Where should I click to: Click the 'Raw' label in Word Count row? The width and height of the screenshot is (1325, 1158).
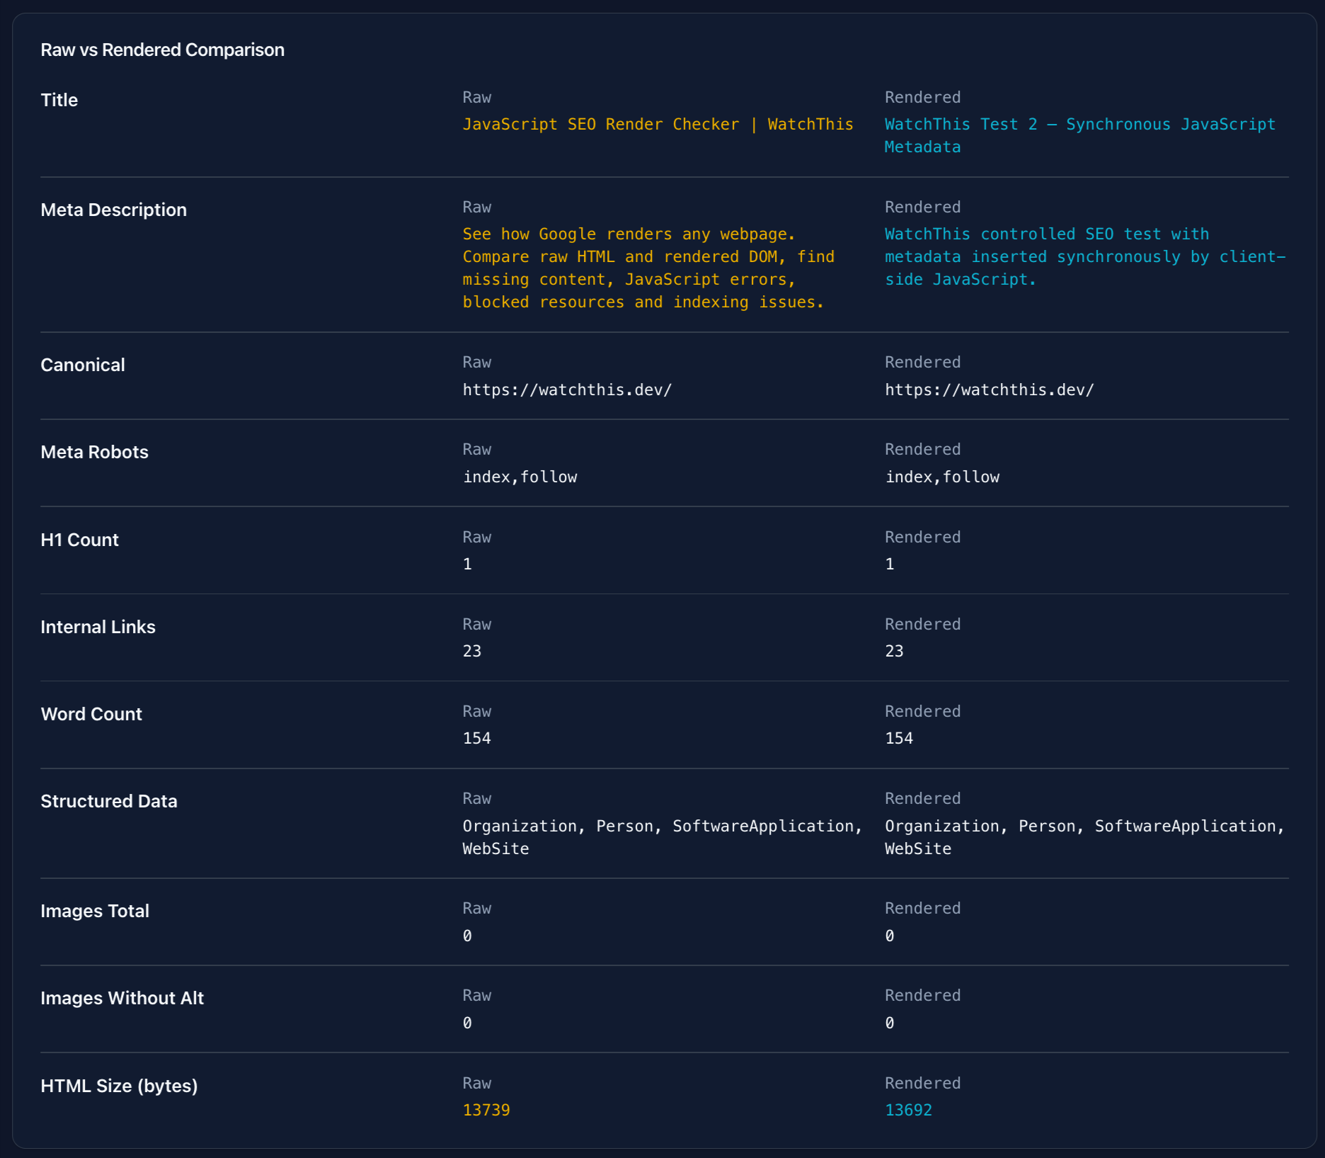(x=477, y=712)
